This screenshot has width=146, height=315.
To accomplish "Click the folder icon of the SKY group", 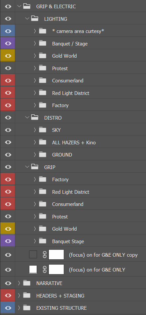I will (43, 130).
